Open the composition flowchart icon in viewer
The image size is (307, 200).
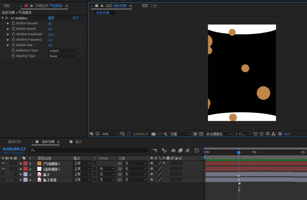point(274,134)
